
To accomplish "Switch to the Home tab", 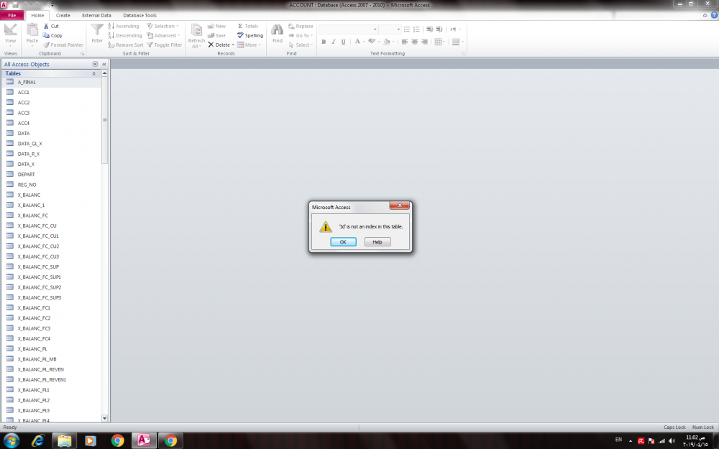I will coord(37,15).
